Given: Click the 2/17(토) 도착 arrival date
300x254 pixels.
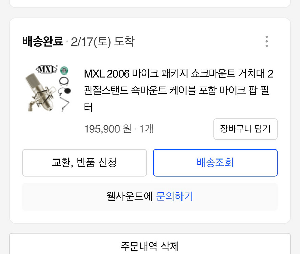Looking at the screenshot, I should [103, 42].
